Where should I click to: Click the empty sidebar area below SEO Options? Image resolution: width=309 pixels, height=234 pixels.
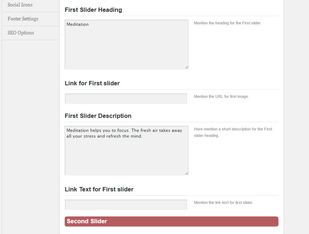click(x=31, y=135)
